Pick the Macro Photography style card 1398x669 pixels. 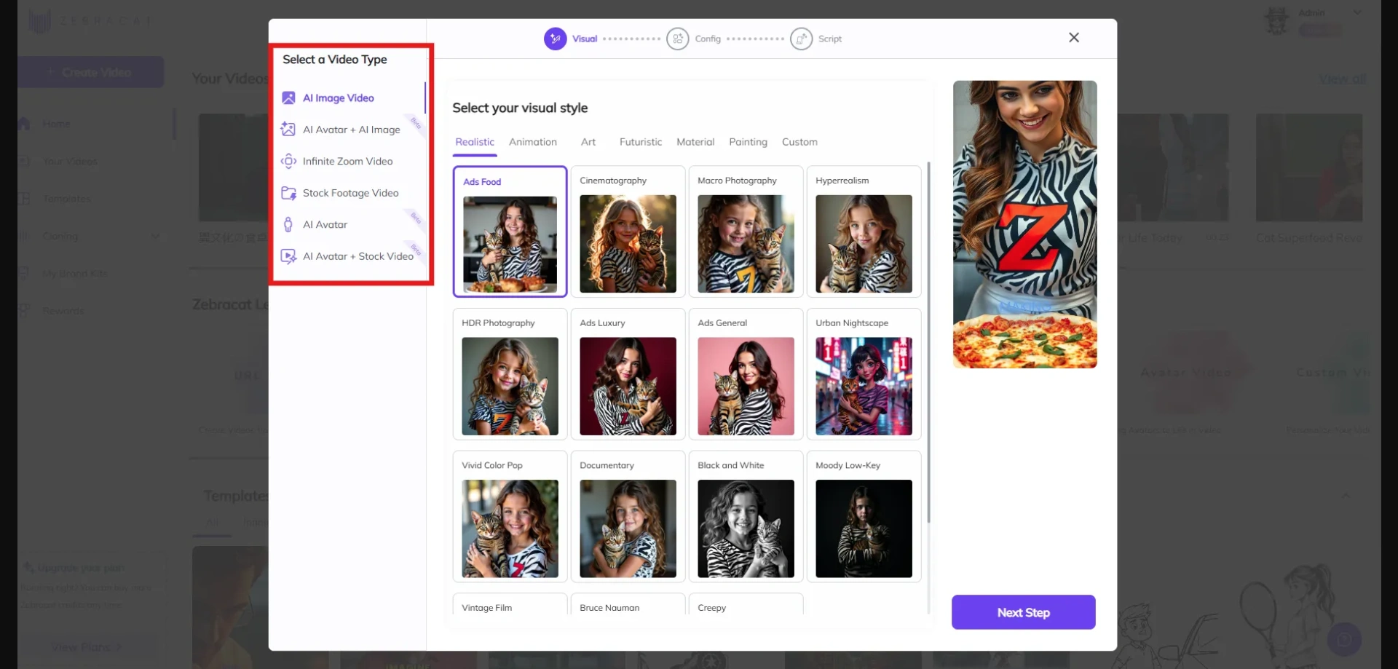(x=746, y=231)
